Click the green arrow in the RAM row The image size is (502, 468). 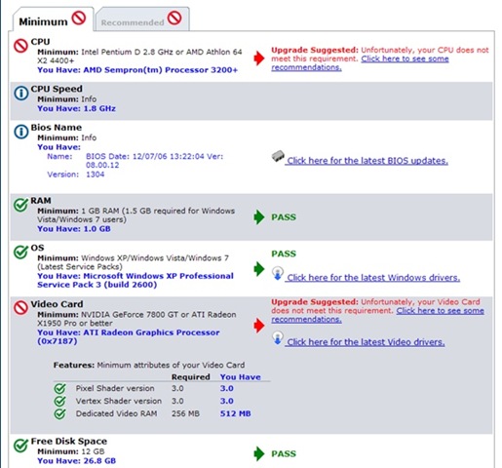(x=259, y=217)
